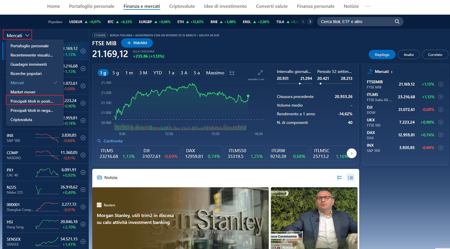Add DAX to watchlist in Mercati panel
Screen dimensions: 450x249
coord(441,135)
